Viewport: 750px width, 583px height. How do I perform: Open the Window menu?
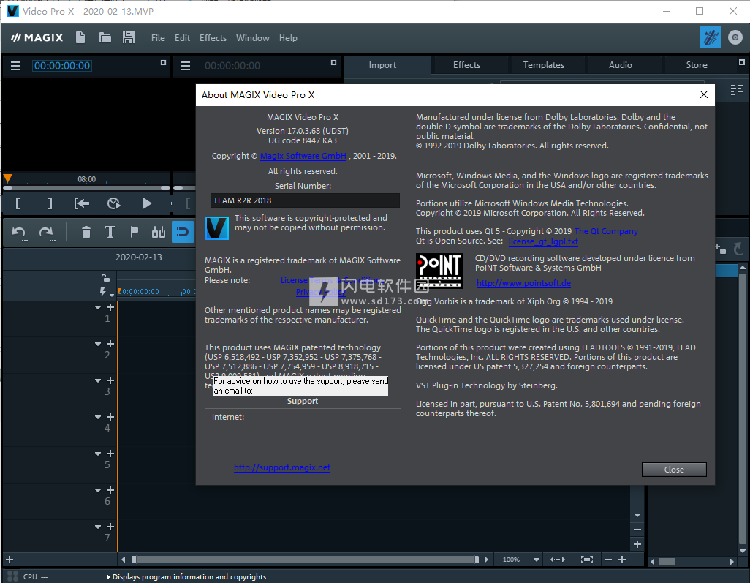click(252, 38)
